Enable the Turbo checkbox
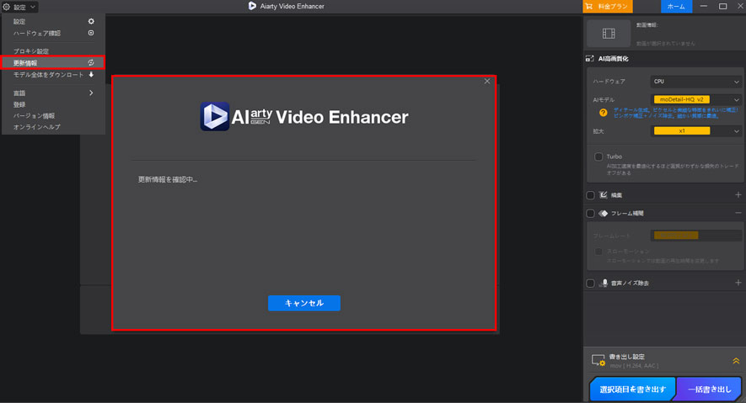746x403 pixels. pos(598,156)
